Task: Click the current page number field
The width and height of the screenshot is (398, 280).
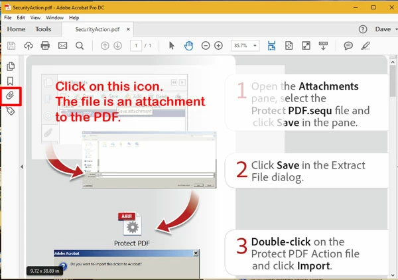Action: (136, 46)
